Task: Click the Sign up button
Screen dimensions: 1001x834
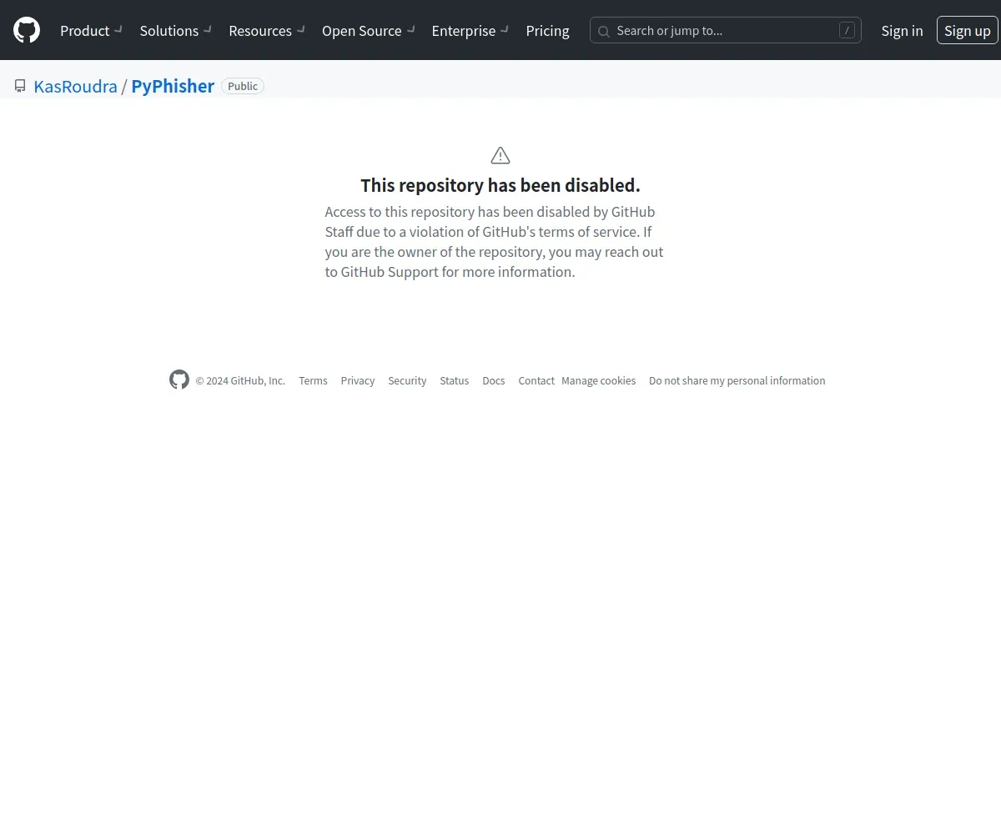Action: pos(968,31)
